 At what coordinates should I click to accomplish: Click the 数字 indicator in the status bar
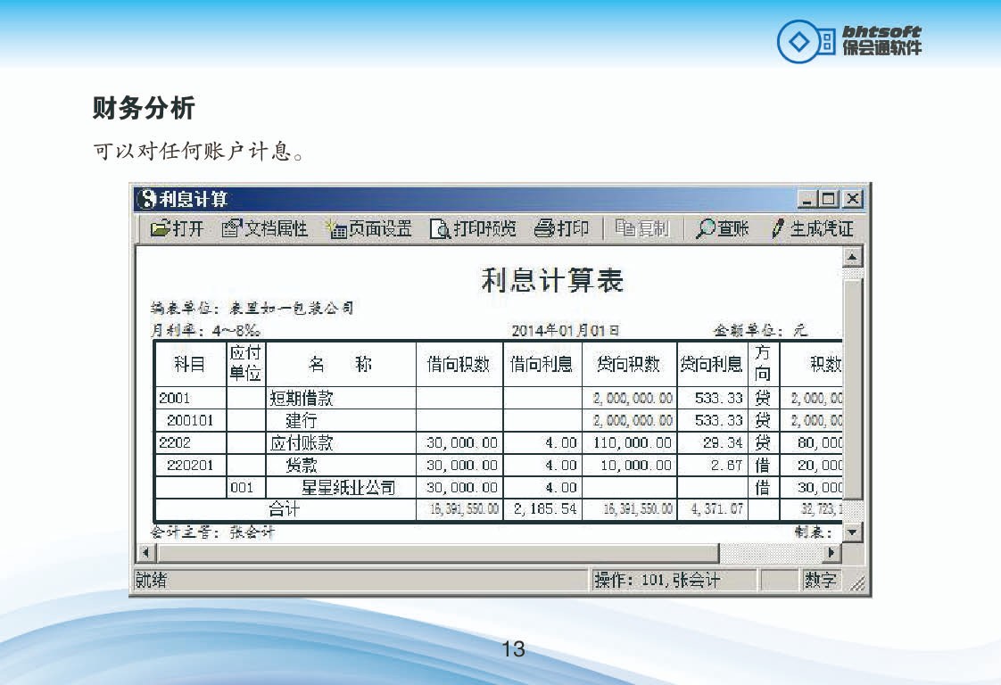point(820,580)
